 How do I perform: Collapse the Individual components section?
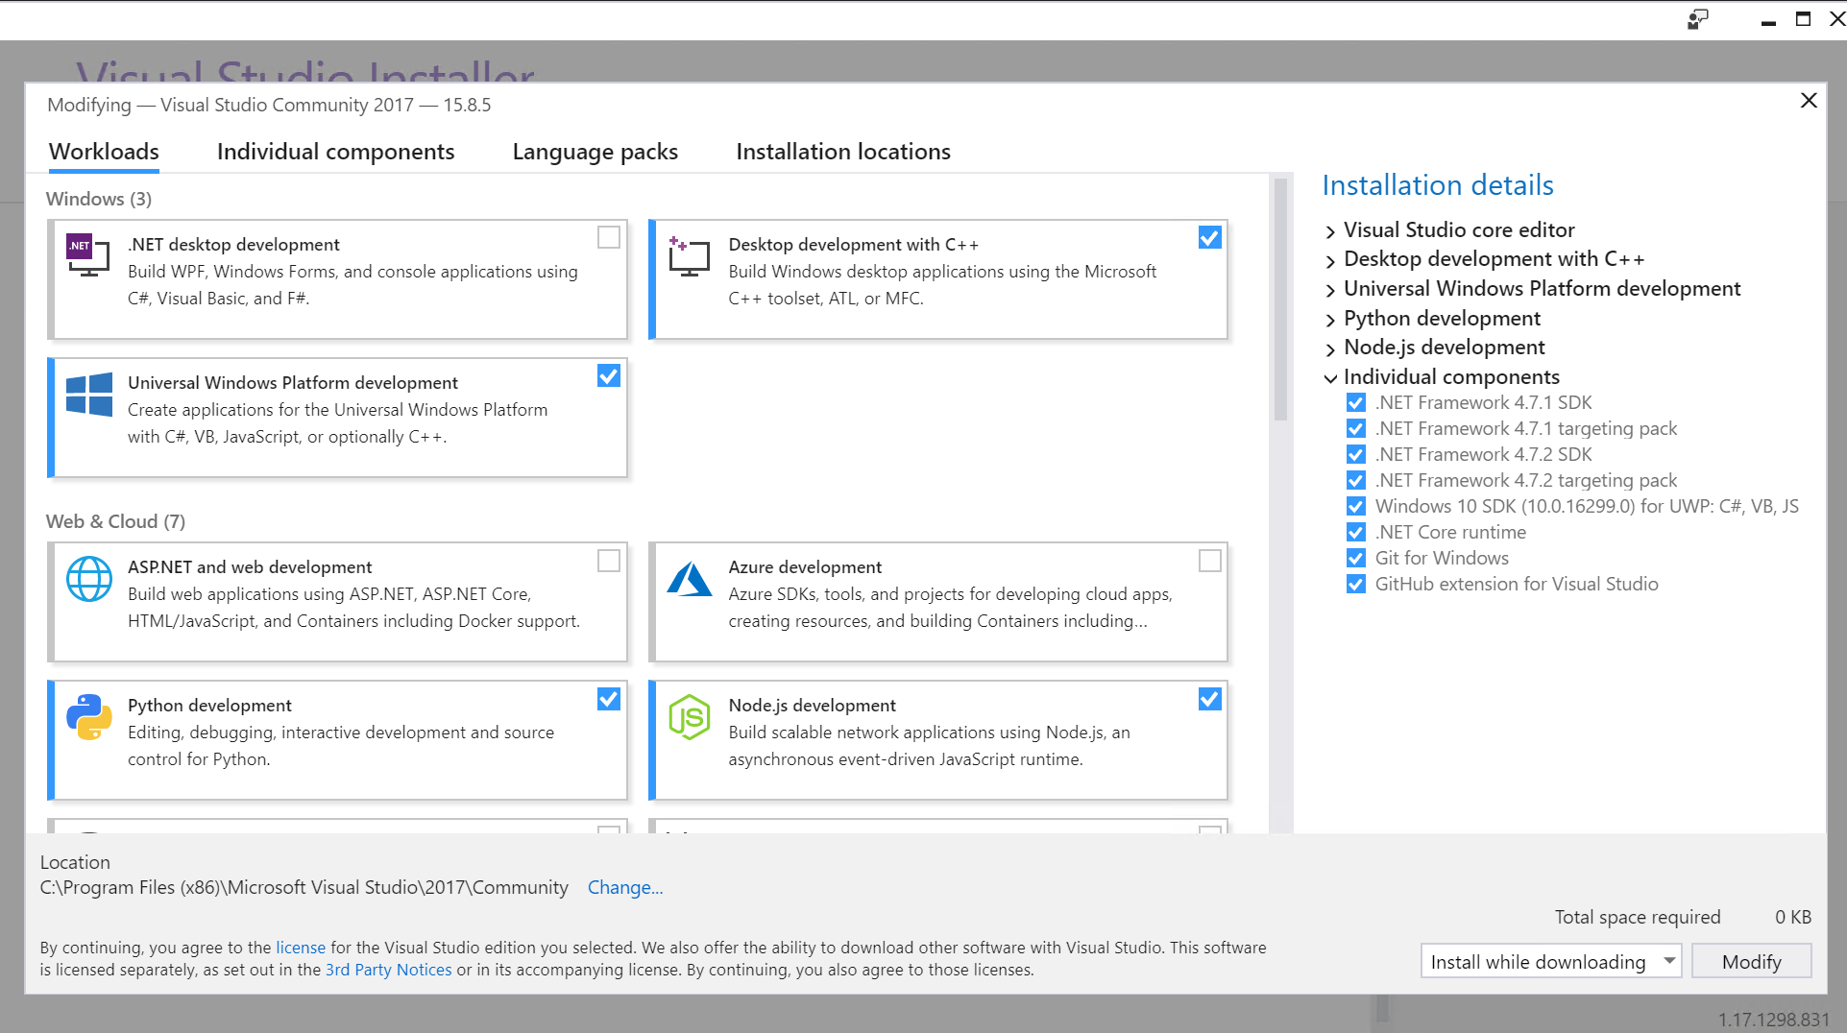pyautogui.click(x=1330, y=378)
